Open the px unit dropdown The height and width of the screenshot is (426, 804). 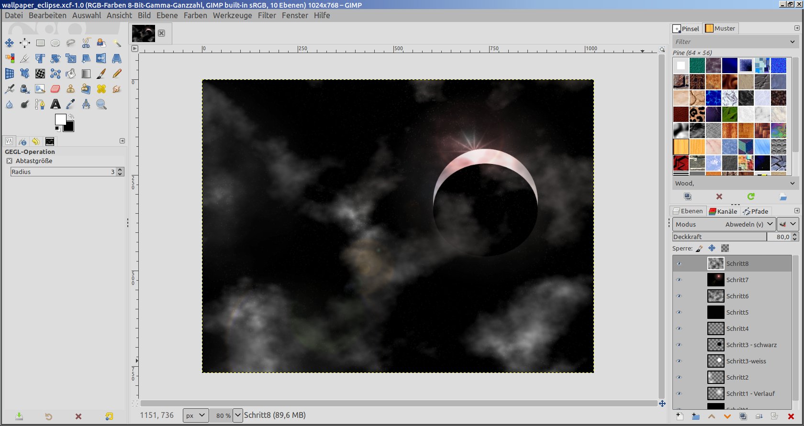[195, 415]
